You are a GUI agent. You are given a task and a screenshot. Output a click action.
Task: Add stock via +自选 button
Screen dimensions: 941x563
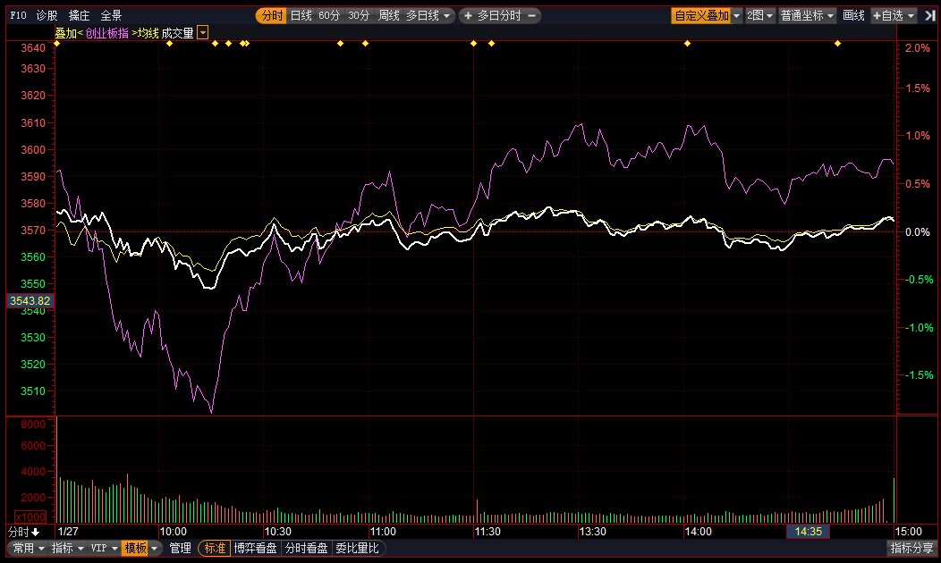click(888, 15)
